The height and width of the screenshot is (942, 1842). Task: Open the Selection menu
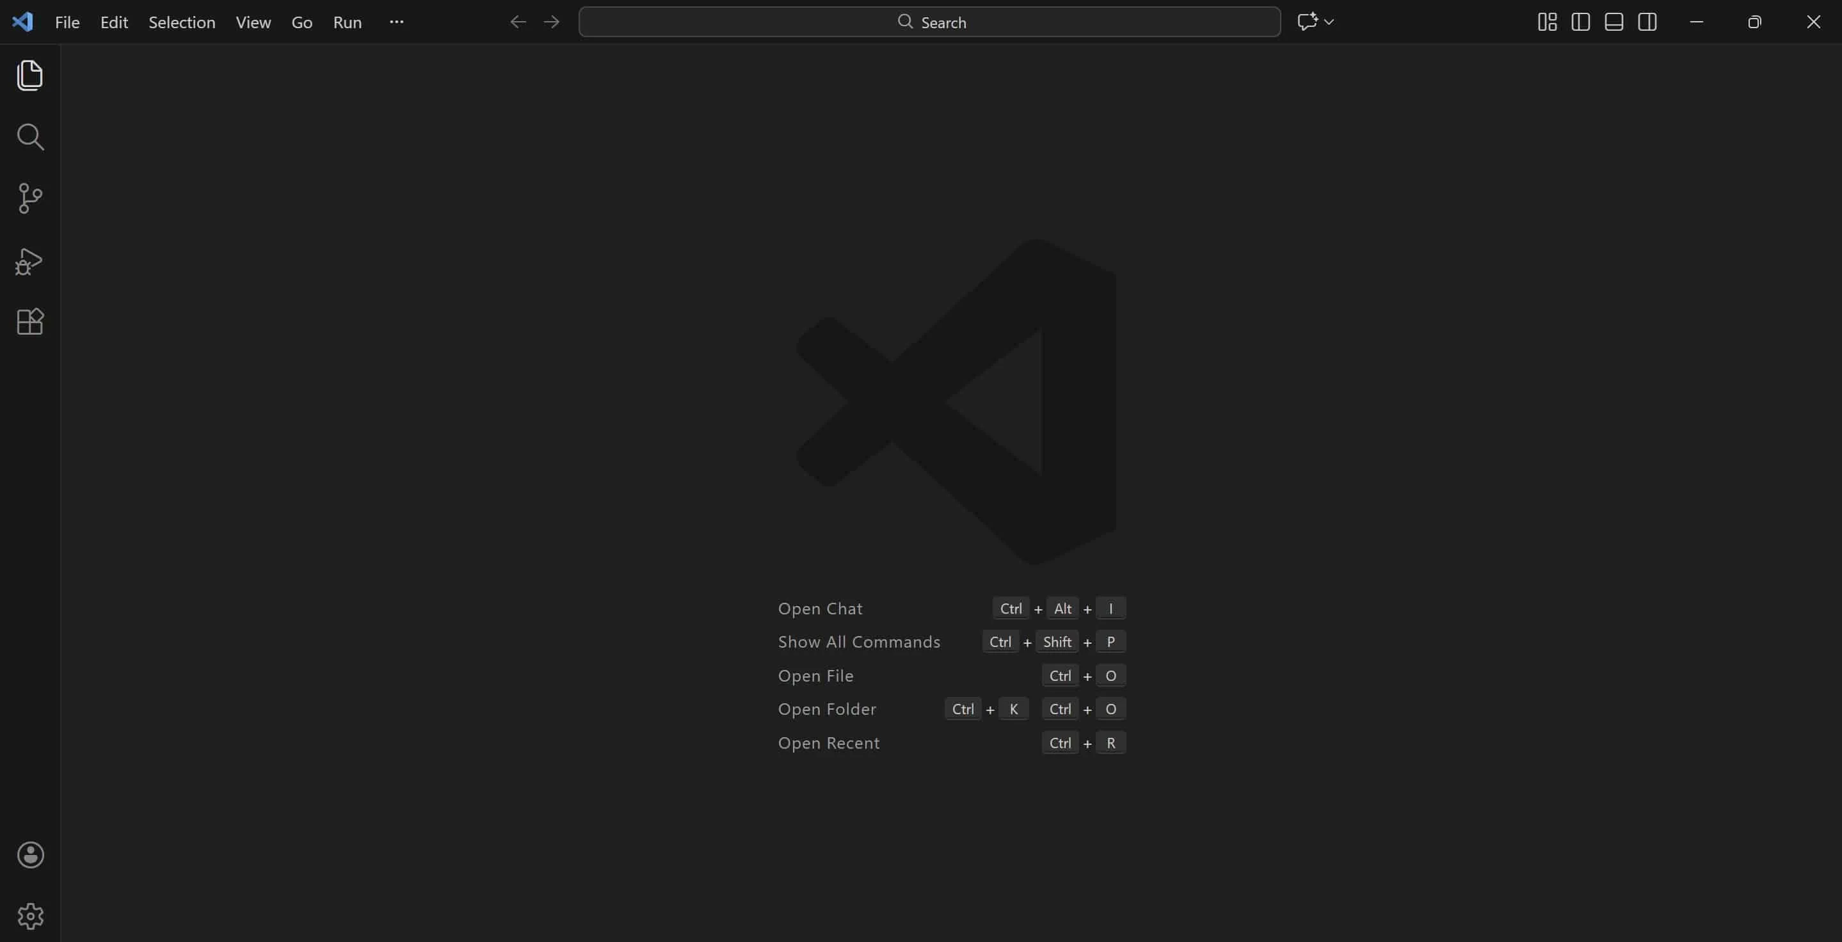coord(182,22)
